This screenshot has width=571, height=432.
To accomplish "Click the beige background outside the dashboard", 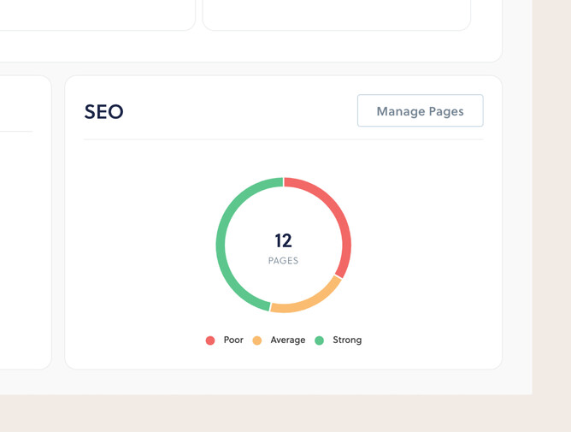I will tap(551, 214).
